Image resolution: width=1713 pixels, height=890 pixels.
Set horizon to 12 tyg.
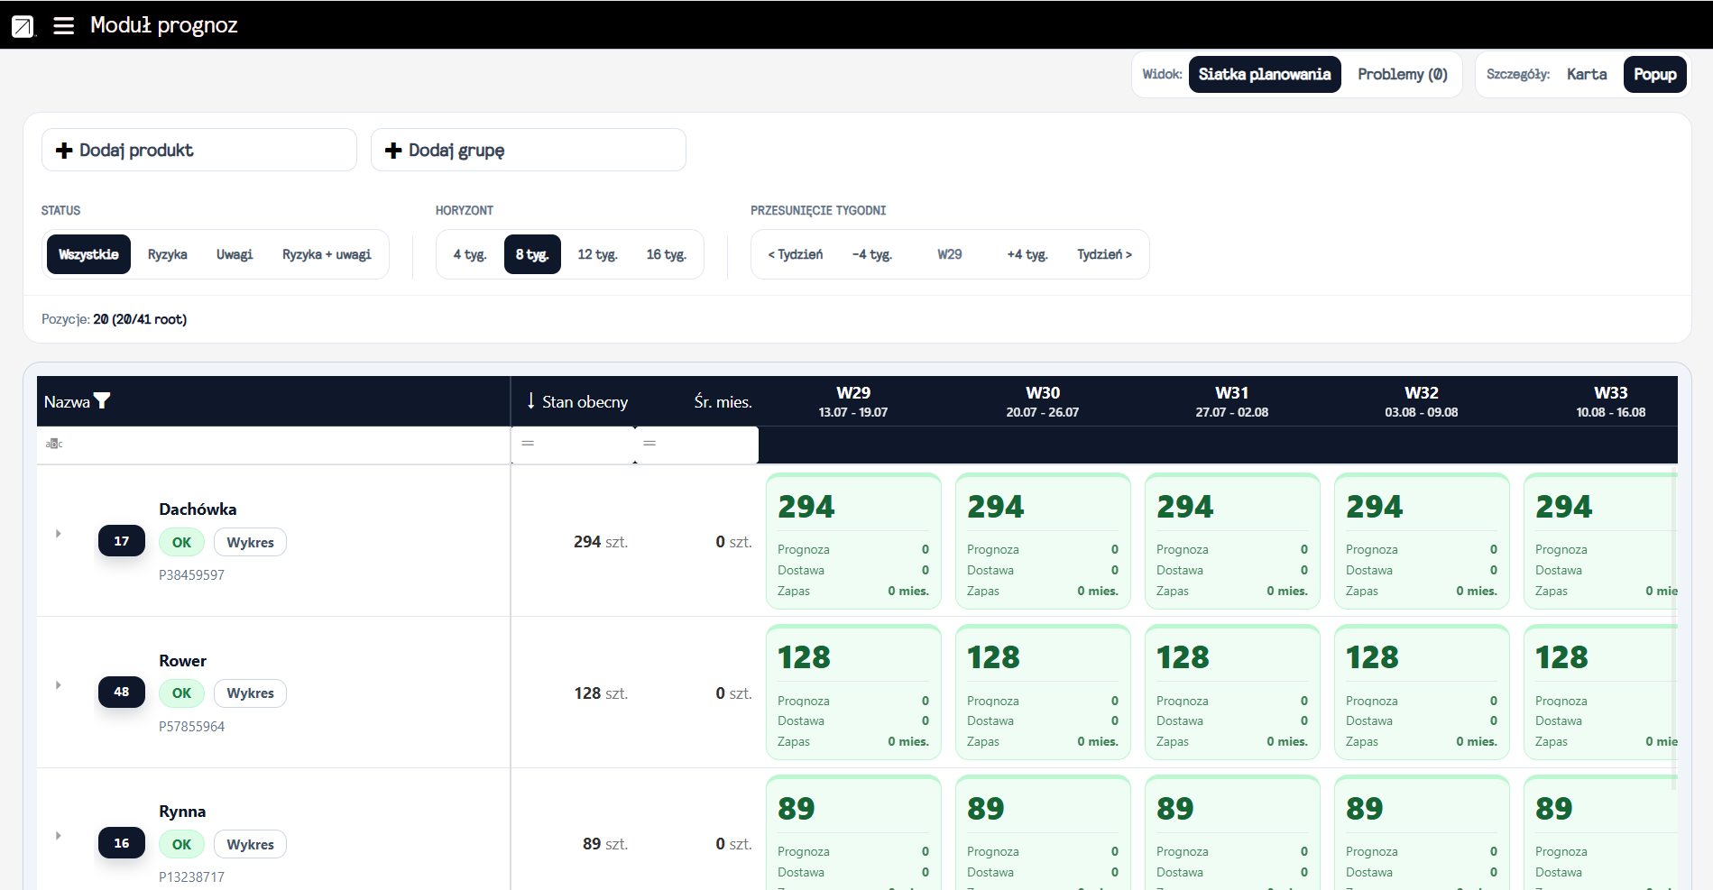(x=597, y=254)
